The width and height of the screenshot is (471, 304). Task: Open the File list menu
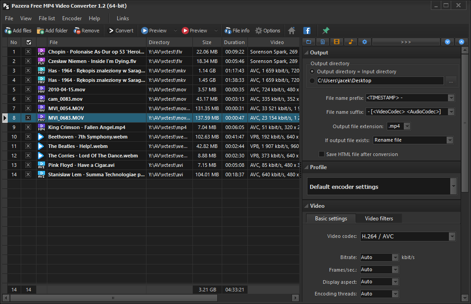pyautogui.click(x=47, y=18)
